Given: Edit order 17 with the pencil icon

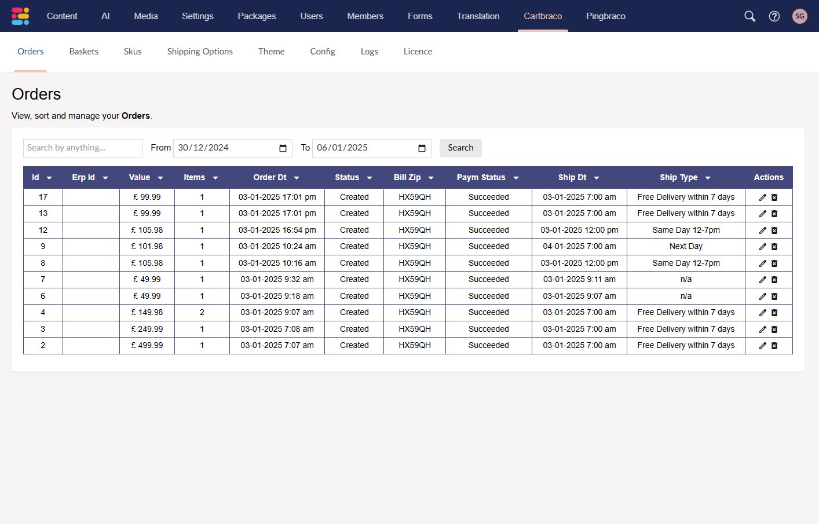Looking at the screenshot, I should pyautogui.click(x=763, y=197).
